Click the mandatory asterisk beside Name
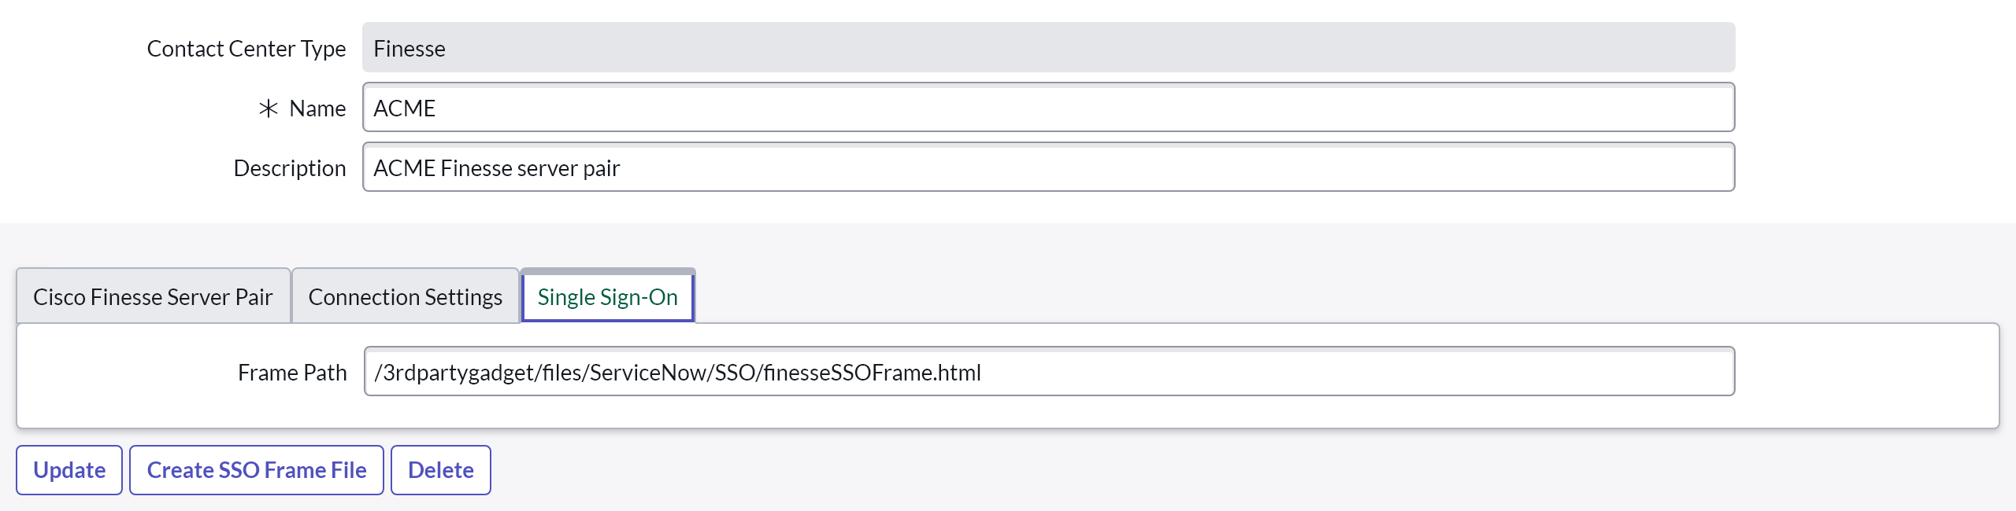This screenshot has width=2016, height=511. [269, 108]
